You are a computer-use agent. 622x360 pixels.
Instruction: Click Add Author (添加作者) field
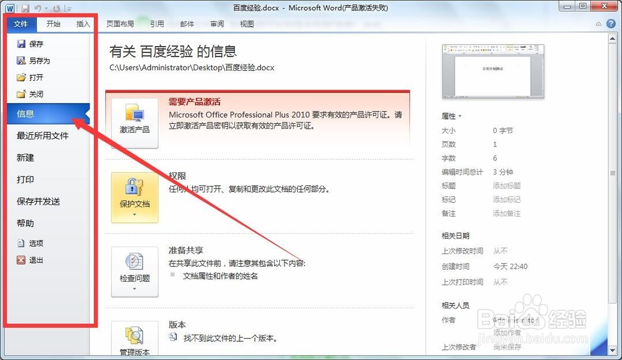coord(507,332)
